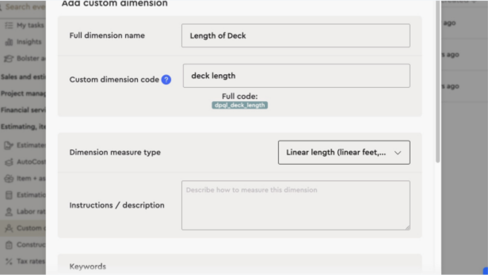Viewport: 488px width, 275px height.
Task: Click the Instructions / description text area
Action: [x=296, y=205]
